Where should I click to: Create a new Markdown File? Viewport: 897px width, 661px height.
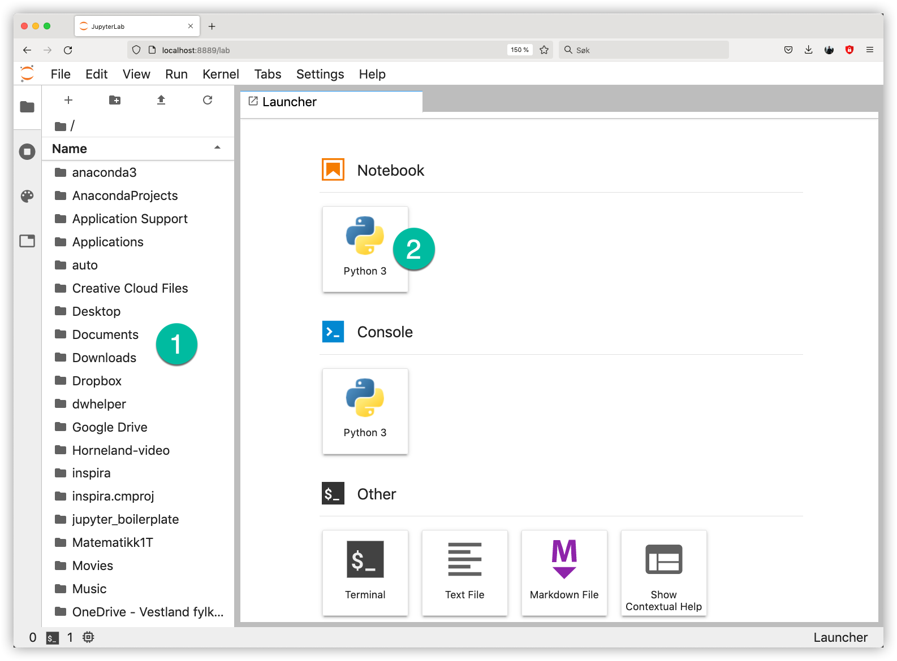(x=564, y=572)
